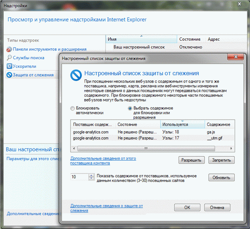Open 'Защита от слежения' add-on type
The image size is (250, 229).
[x=33, y=75]
